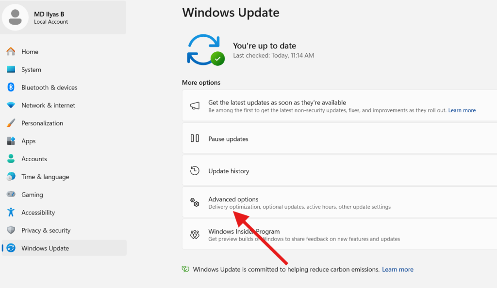This screenshot has height=288, width=497.
Task: Click the Gaming controller icon
Action: (11, 194)
